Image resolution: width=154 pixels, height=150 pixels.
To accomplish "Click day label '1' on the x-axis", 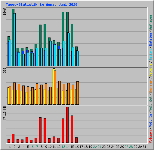I will point(10,147).
